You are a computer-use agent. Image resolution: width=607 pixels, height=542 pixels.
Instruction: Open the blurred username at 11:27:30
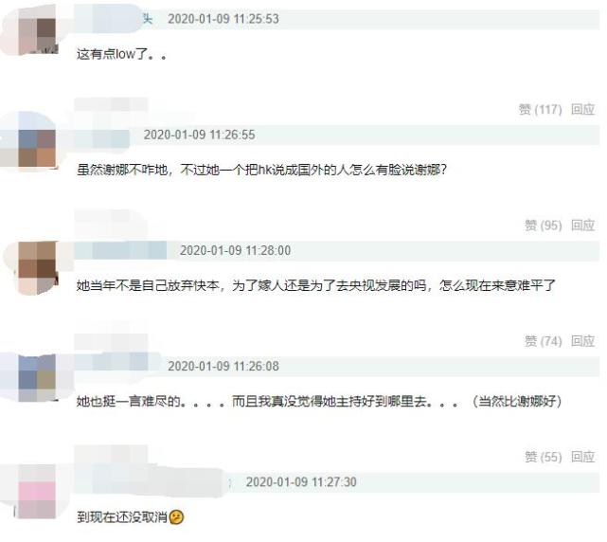149,481
